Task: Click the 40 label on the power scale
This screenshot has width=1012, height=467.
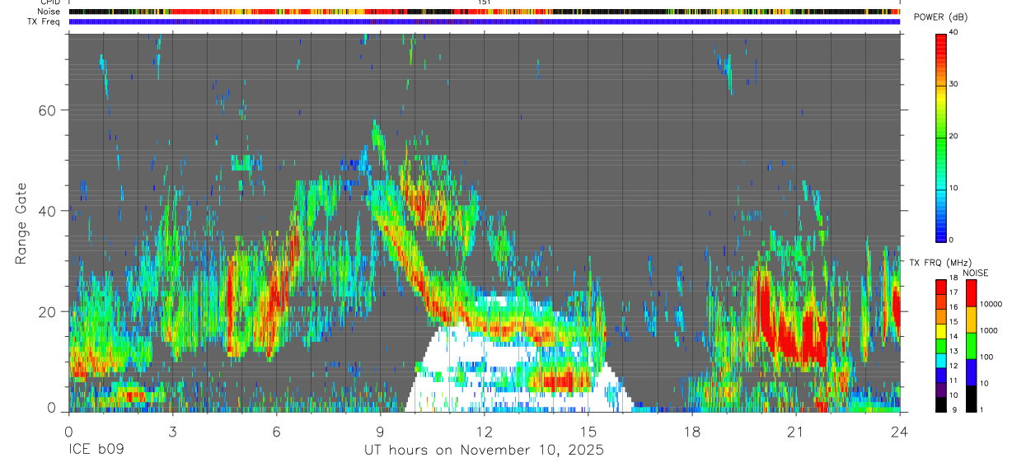Action: 953,32
